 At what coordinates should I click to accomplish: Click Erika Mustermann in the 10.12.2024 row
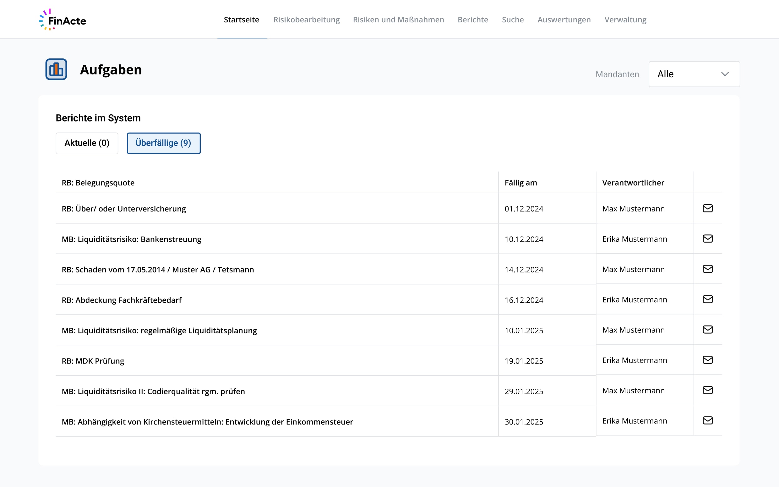[635, 239]
